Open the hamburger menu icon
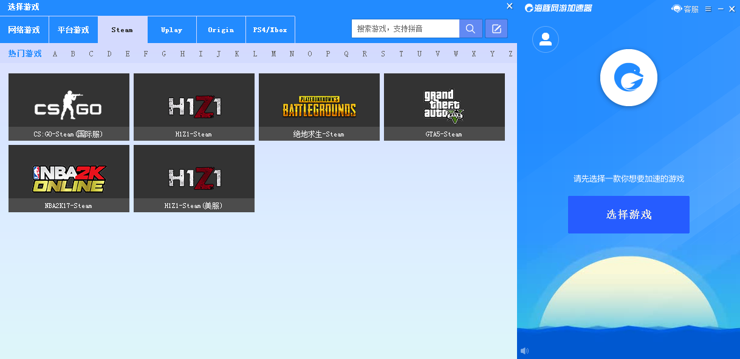 tap(708, 8)
